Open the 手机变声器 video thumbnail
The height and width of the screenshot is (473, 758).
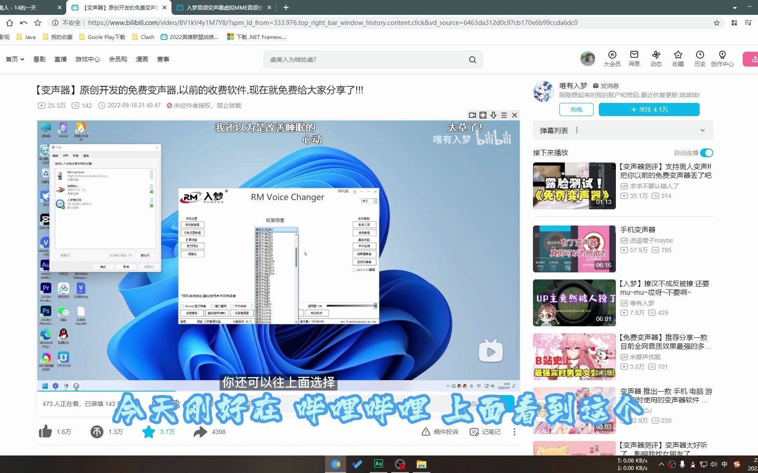click(x=574, y=249)
